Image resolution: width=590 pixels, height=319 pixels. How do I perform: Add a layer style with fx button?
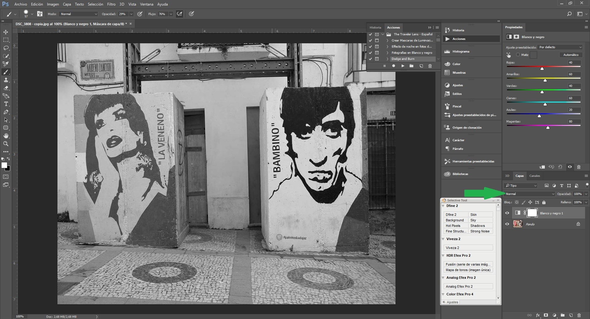click(538, 315)
